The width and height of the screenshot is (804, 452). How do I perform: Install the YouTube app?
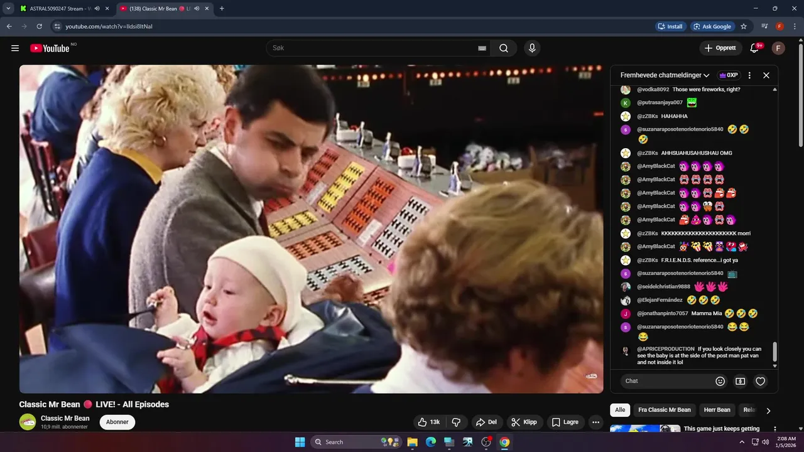670,26
